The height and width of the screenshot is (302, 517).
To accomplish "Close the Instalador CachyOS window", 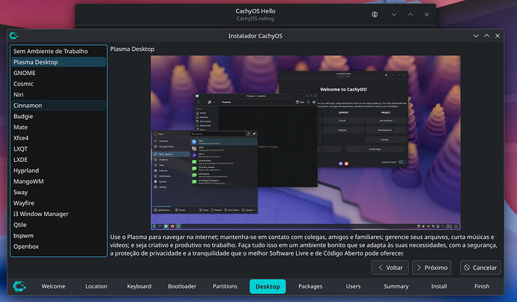I will pos(498,36).
